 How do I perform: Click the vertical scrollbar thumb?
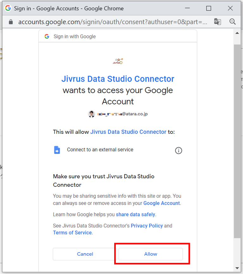pyautogui.click(x=237, y=141)
